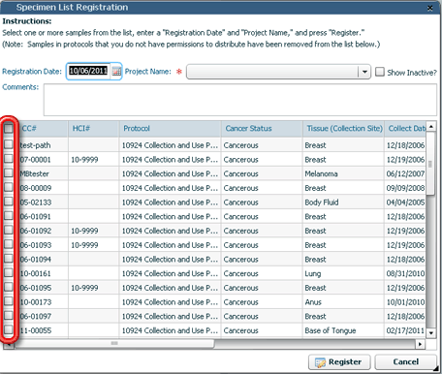Click the collect date 06/12/2007

pos(405,173)
